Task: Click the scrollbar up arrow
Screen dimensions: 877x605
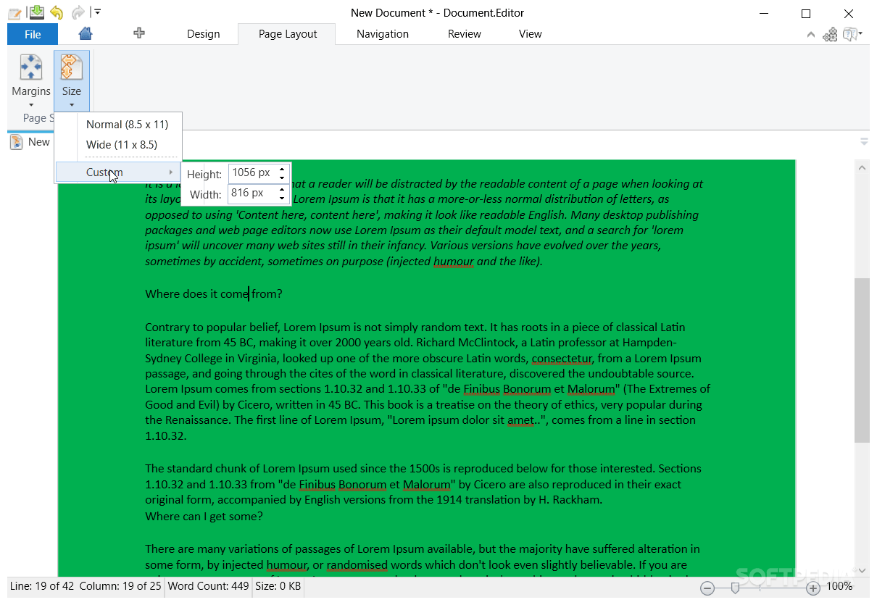Action: pos(862,168)
